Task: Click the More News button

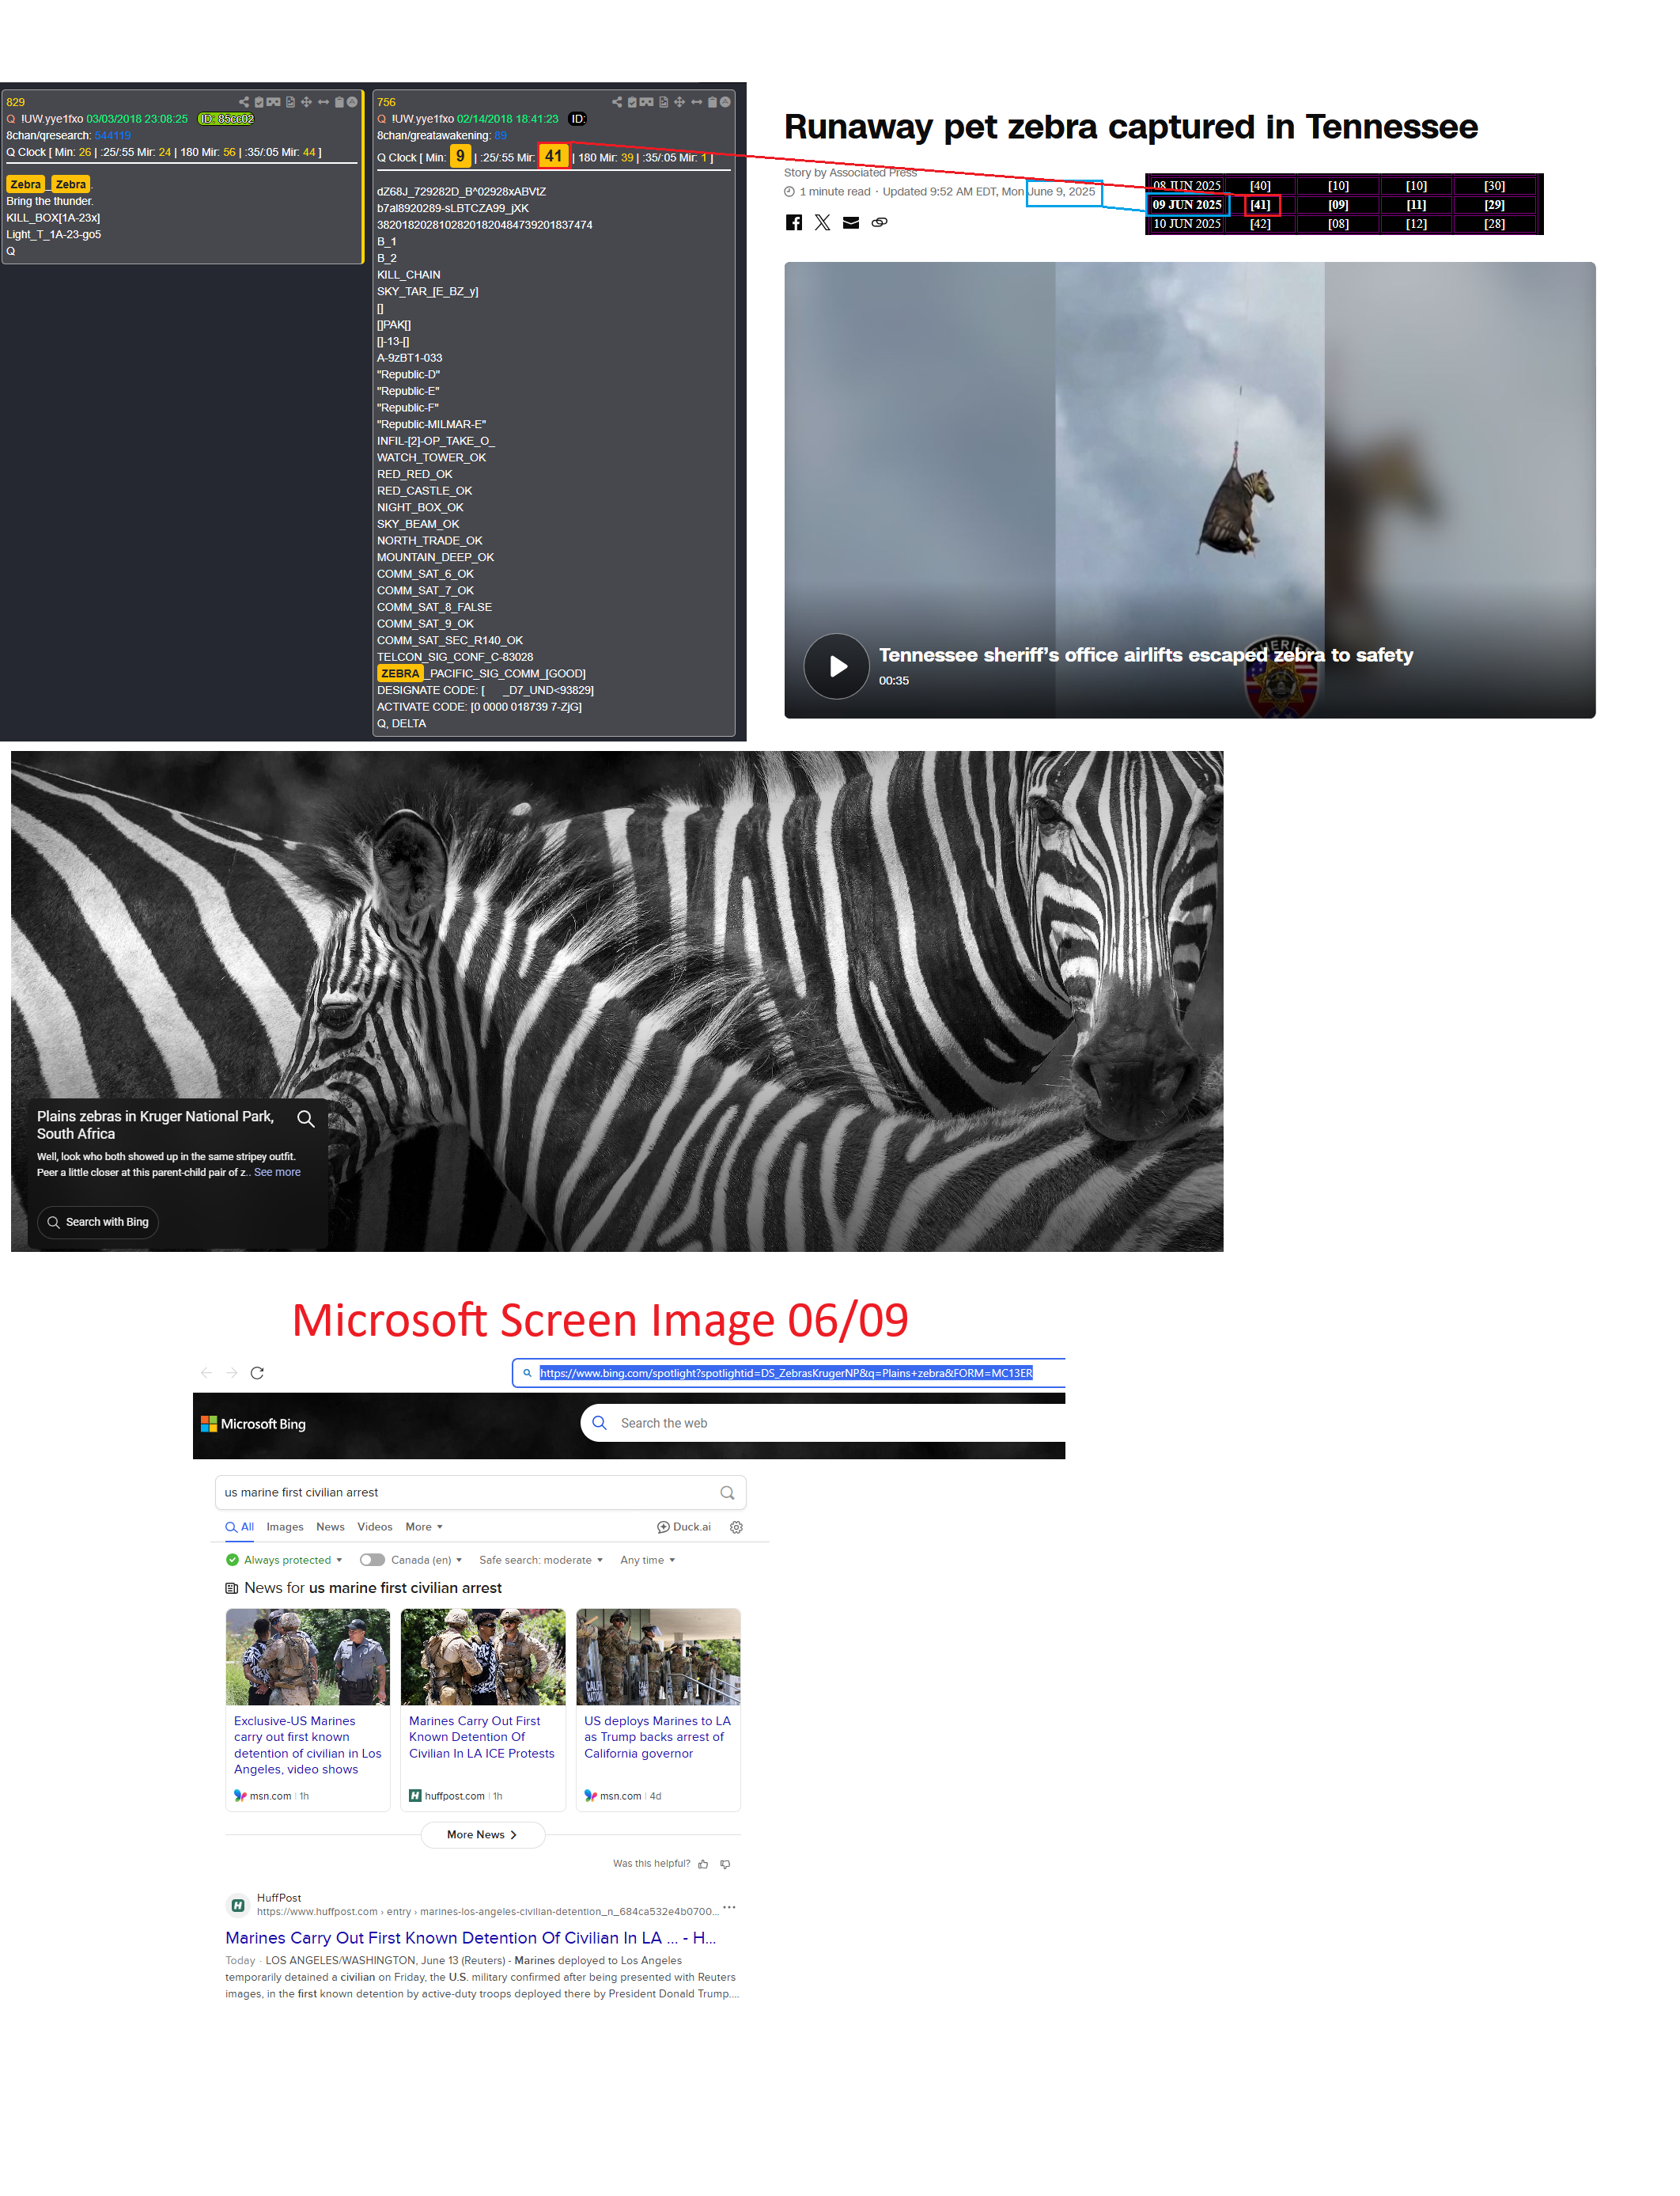Action: (483, 1835)
